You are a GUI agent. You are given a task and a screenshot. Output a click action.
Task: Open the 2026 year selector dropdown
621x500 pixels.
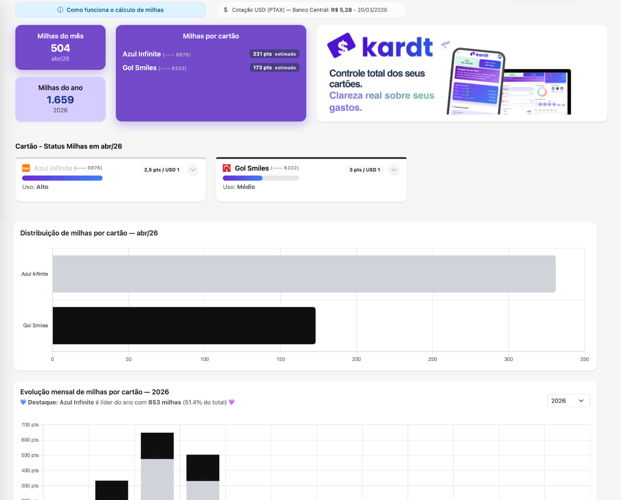[568, 401]
